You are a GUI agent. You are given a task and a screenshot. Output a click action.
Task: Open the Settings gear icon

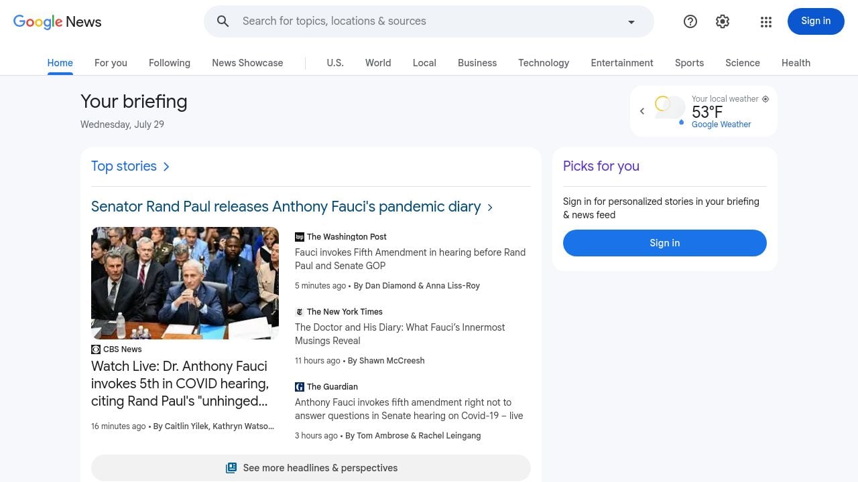tap(723, 21)
